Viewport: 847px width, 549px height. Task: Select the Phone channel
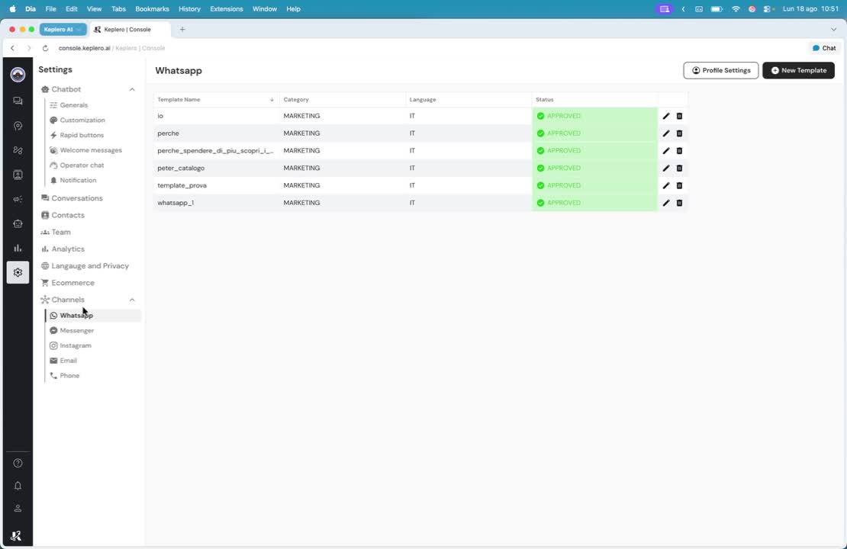tap(69, 376)
